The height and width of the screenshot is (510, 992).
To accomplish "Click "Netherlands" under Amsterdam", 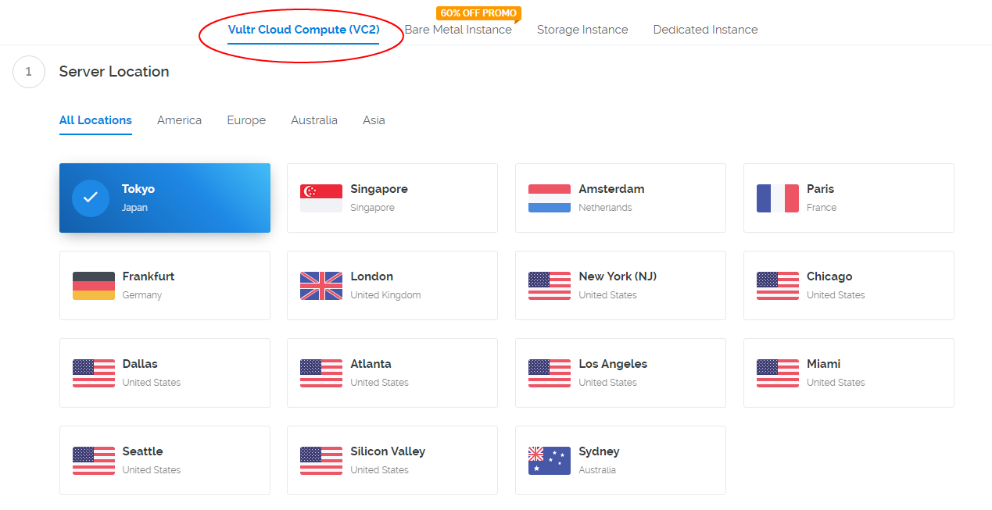I will (605, 208).
